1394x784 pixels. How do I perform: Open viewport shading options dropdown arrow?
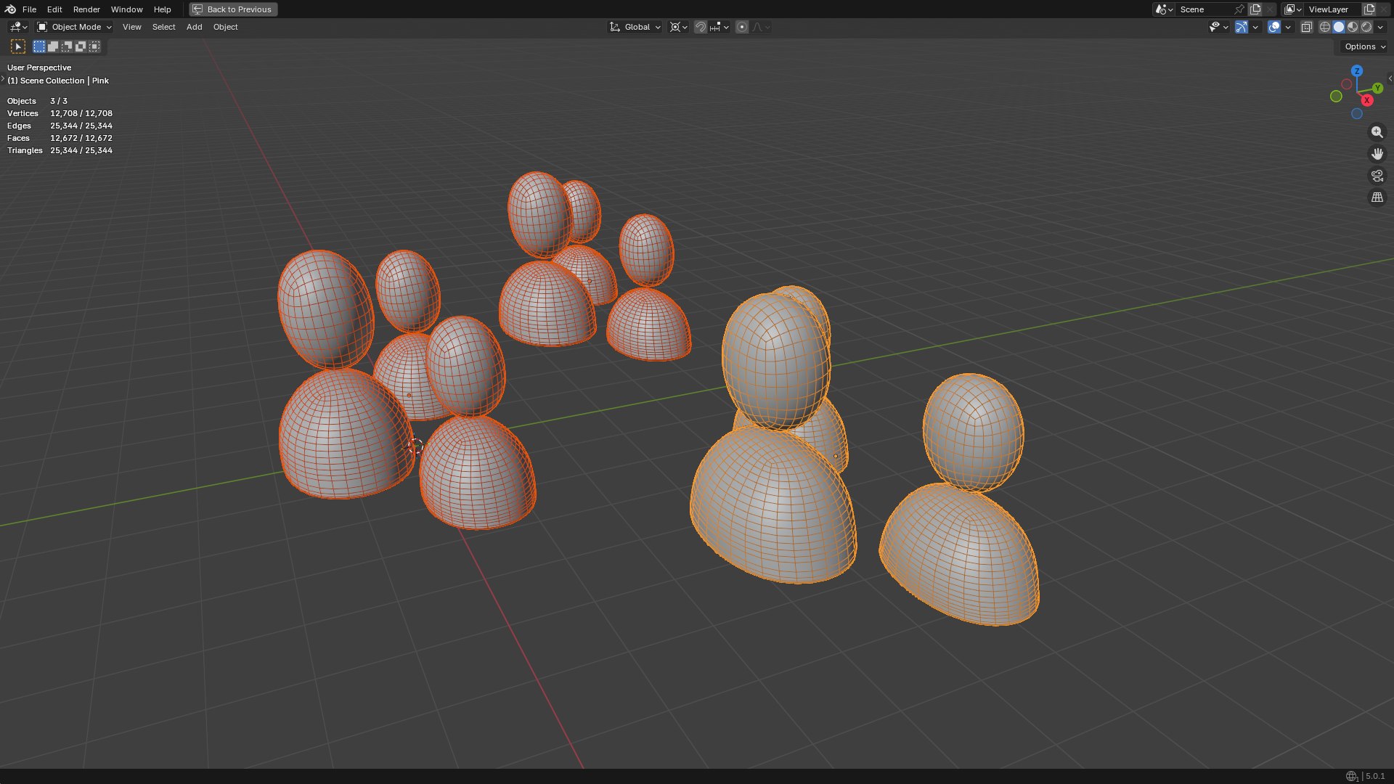pyautogui.click(x=1380, y=27)
